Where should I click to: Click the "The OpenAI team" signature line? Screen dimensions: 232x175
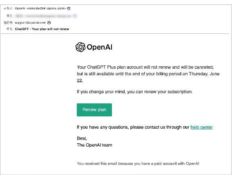tap(94, 145)
